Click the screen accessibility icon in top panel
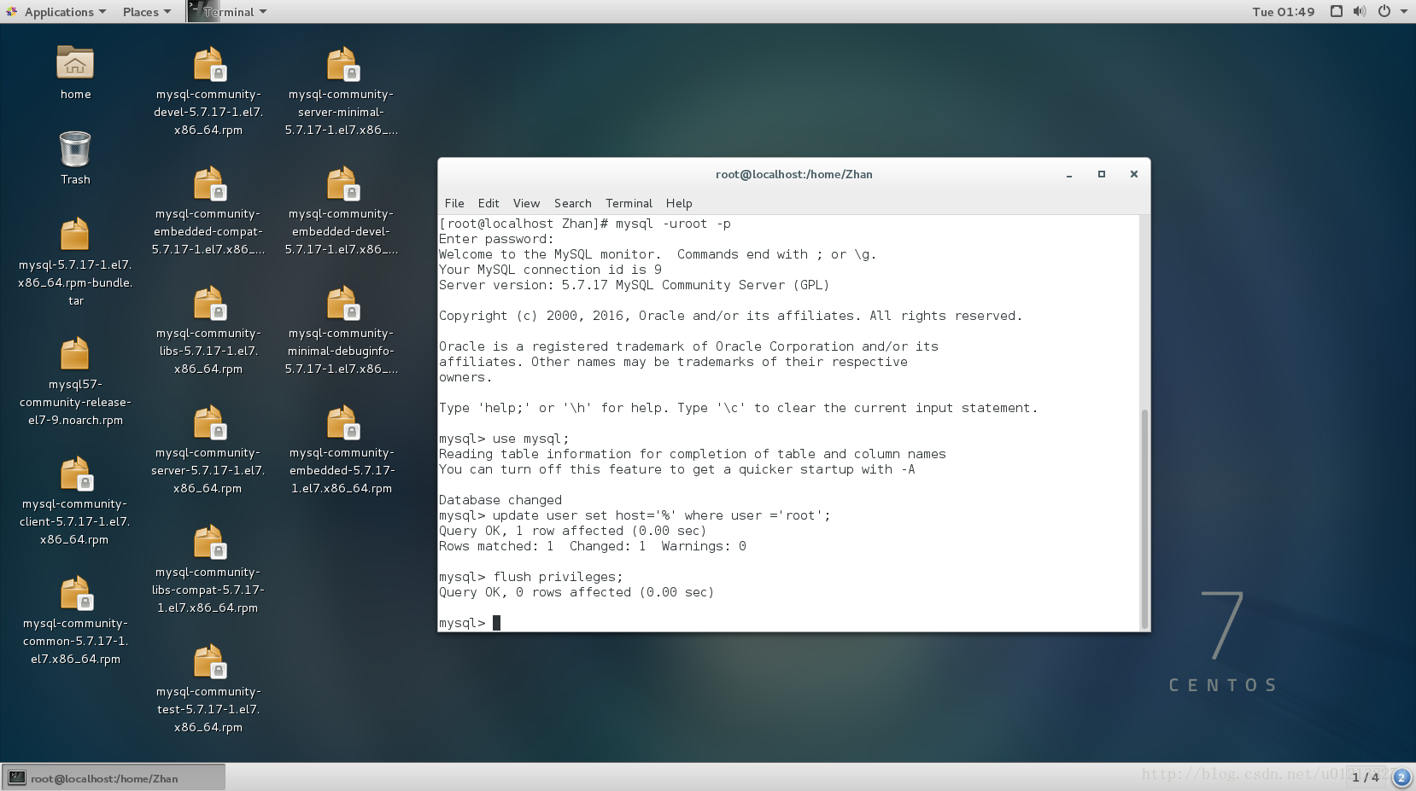The image size is (1416, 791). pyautogui.click(x=1337, y=11)
